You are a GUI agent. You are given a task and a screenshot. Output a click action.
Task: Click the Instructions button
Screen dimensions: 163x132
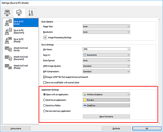click(x=16, y=128)
